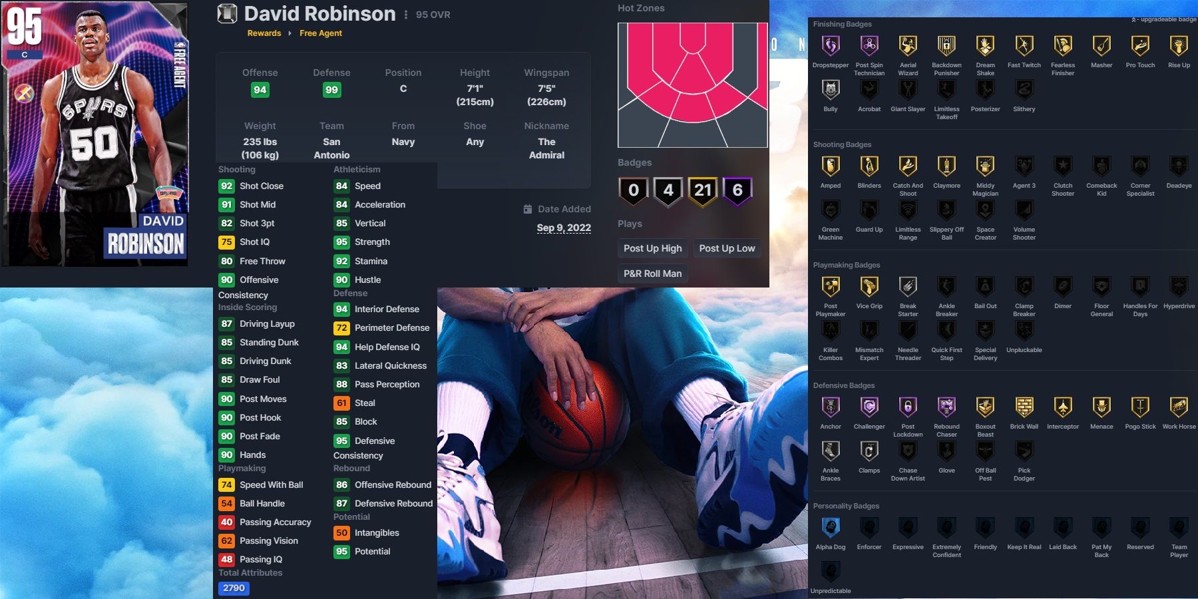The image size is (1198, 599).
Task: Click the Potential rating row showing 95
Action: [362, 552]
